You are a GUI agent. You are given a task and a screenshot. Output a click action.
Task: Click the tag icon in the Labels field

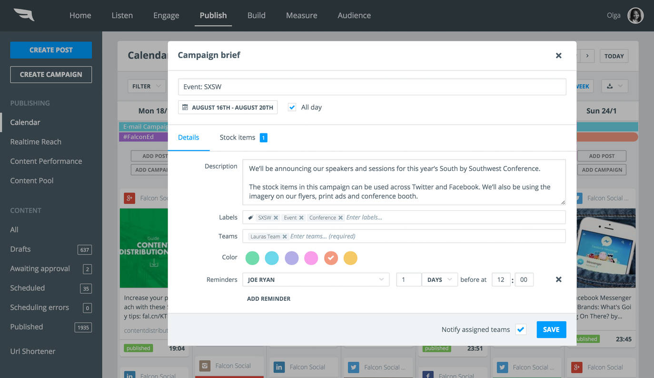coord(251,217)
